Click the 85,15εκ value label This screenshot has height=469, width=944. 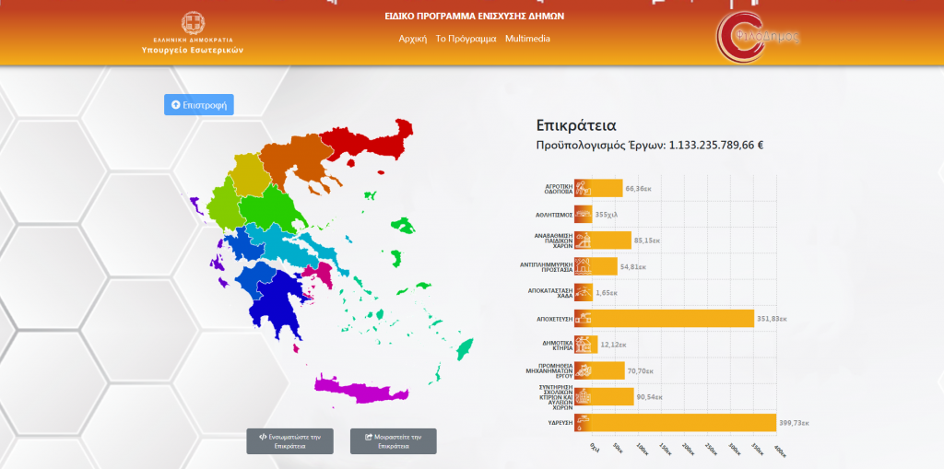click(x=647, y=240)
